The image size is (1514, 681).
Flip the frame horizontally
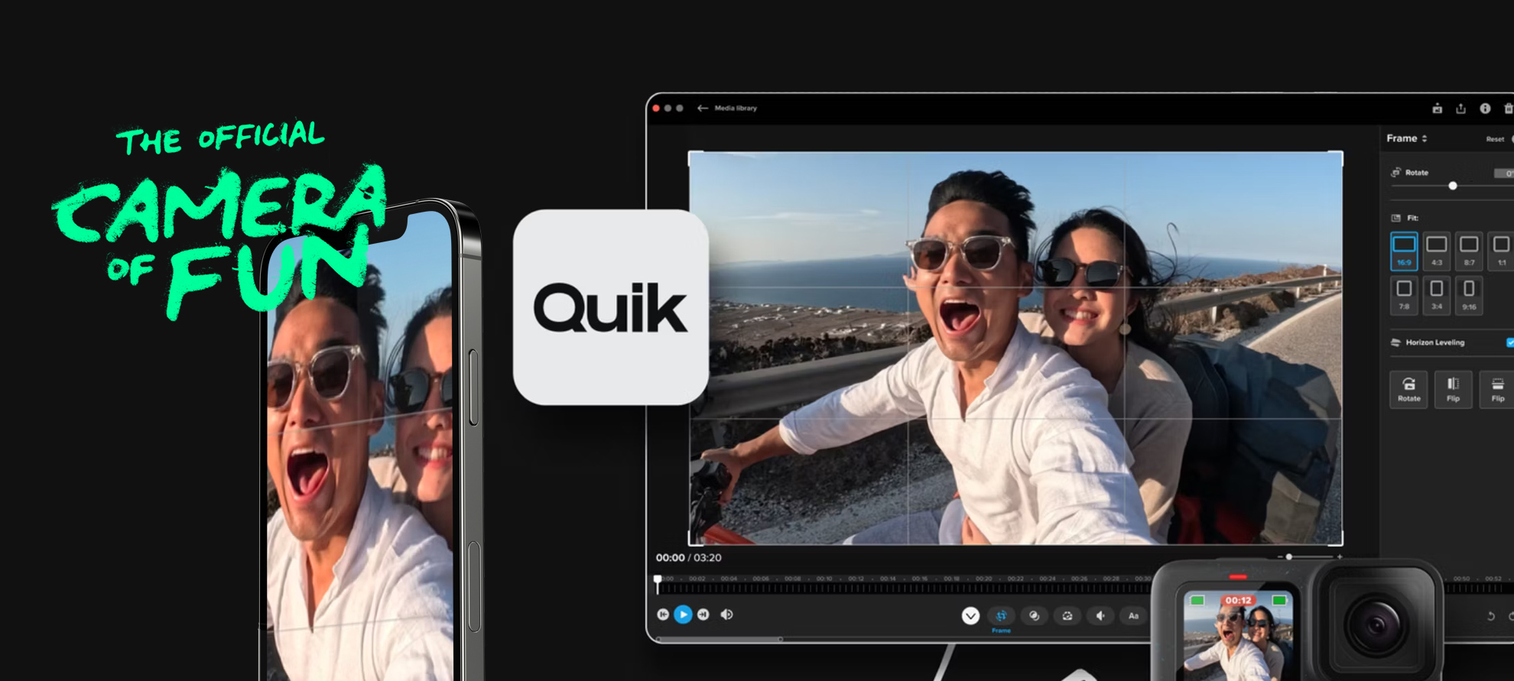(x=1453, y=389)
